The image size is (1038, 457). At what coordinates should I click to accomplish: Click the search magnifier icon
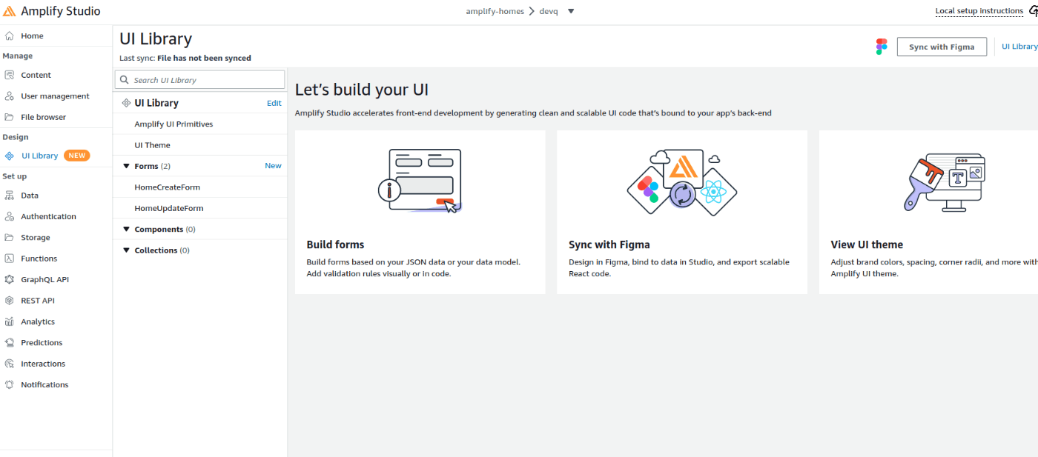point(125,80)
